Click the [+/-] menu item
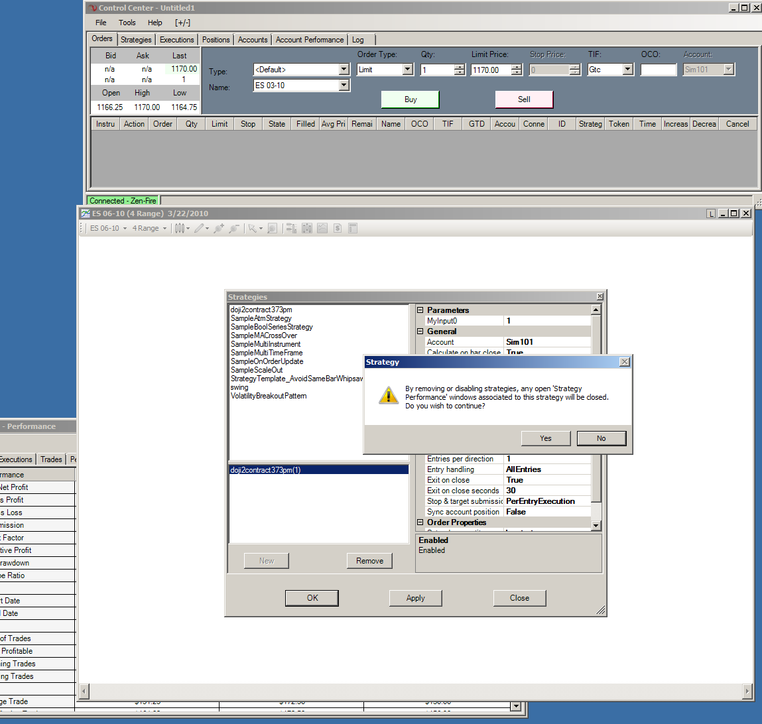This screenshot has height=724, width=762. (x=183, y=23)
